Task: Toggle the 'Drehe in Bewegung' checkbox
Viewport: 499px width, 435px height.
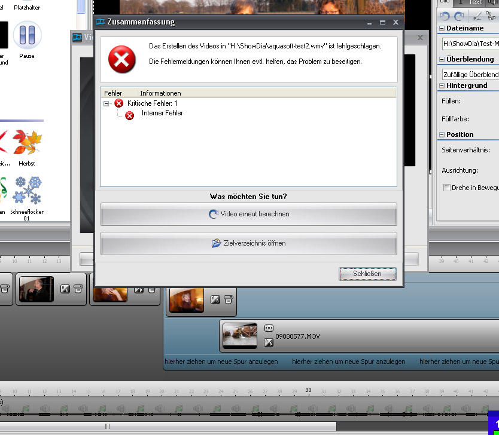Action: pyautogui.click(x=447, y=188)
